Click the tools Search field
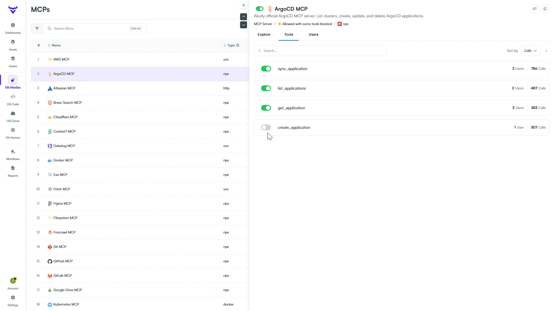 (320, 51)
